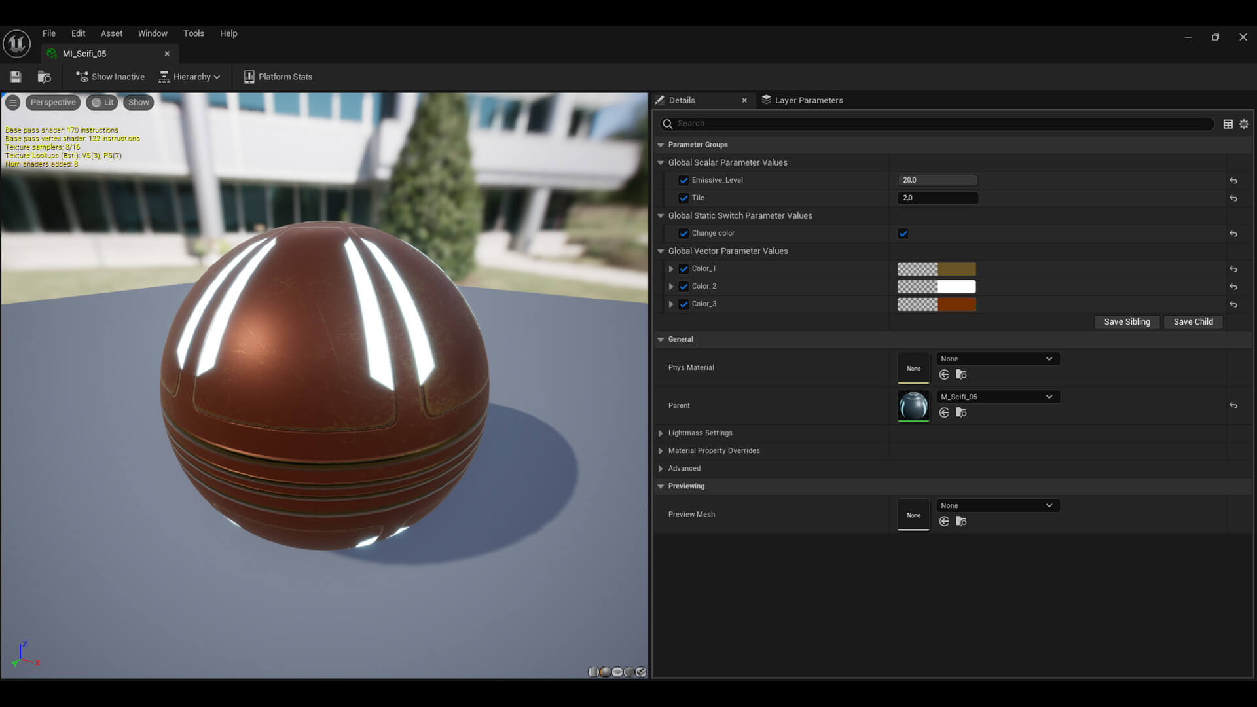Viewport: 1257px width, 707px height.
Task: Reset Color_3 to default value
Action: click(x=1233, y=304)
